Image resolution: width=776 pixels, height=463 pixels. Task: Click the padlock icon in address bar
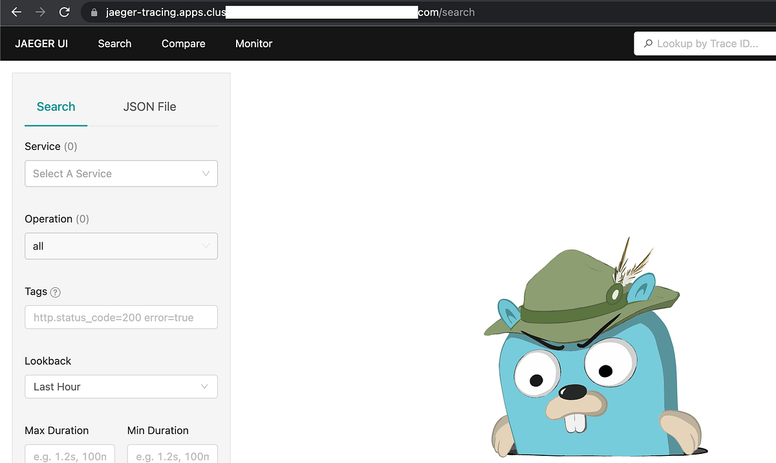coord(93,12)
